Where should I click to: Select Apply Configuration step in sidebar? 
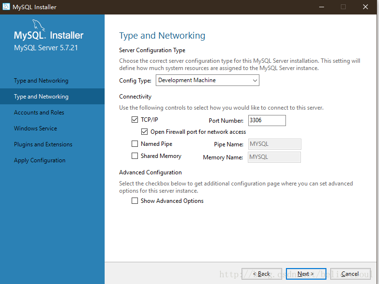click(x=52, y=160)
